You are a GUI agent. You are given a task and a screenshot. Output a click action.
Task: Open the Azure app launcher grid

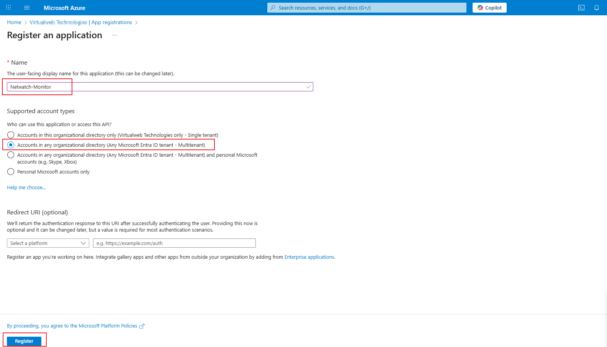pyautogui.click(x=8, y=8)
